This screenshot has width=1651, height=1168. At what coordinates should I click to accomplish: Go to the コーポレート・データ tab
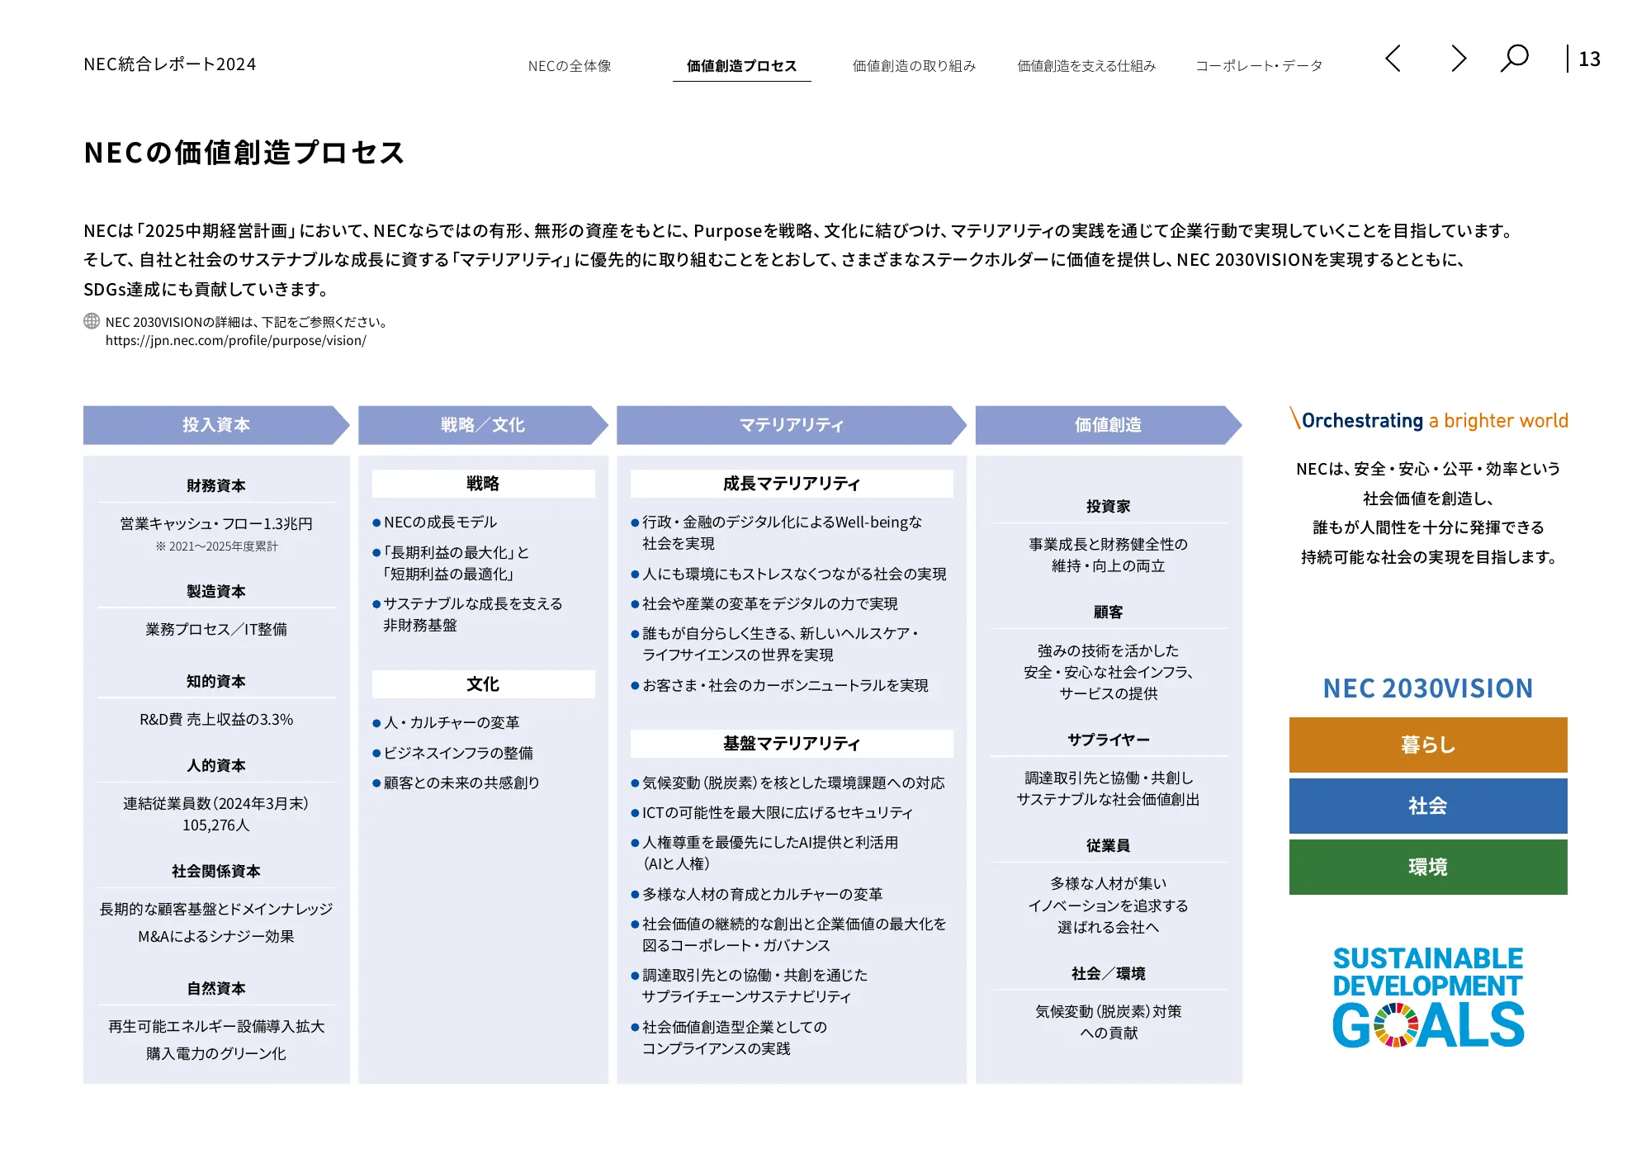tap(1259, 66)
